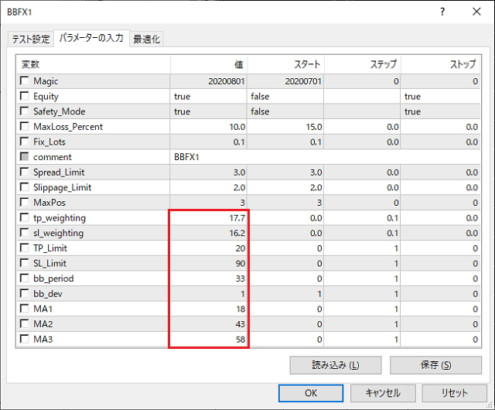Check the bb_dev checkbox
The width and height of the screenshot is (495, 410).
coord(24,293)
